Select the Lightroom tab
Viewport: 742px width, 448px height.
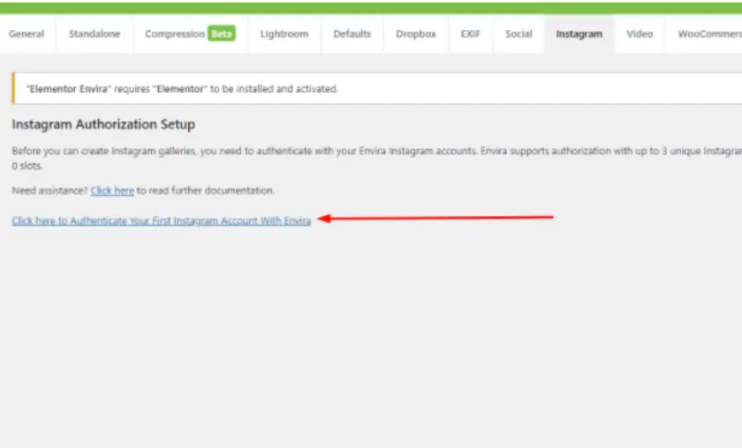284,34
